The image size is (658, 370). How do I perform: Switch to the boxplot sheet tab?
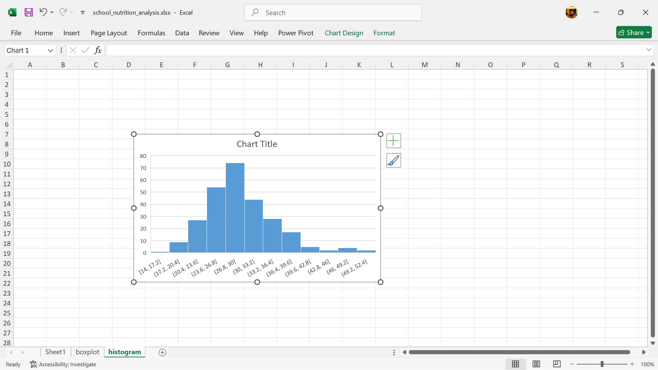pyautogui.click(x=87, y=352)
